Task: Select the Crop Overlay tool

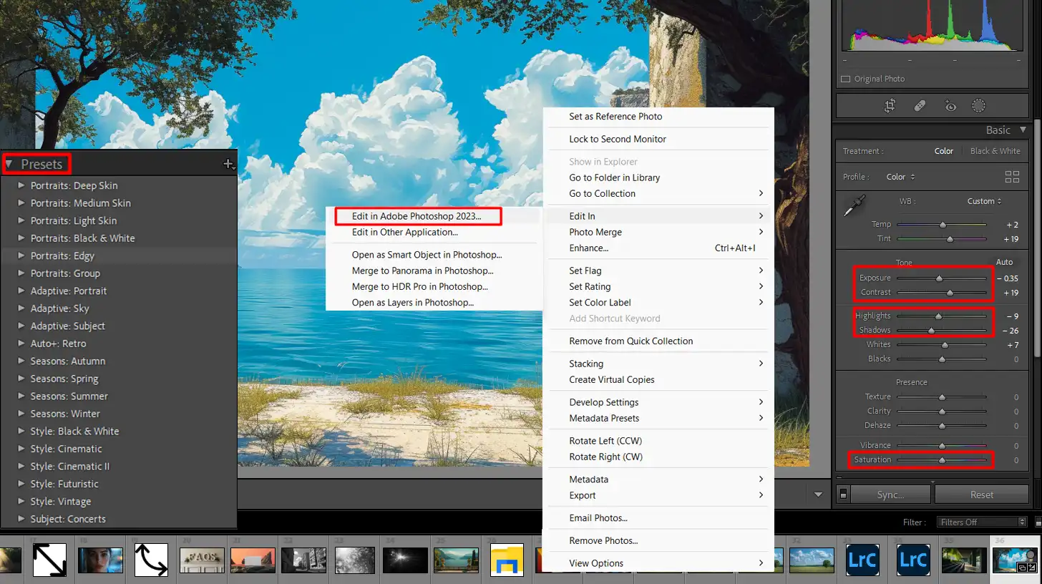Action: 890,106
